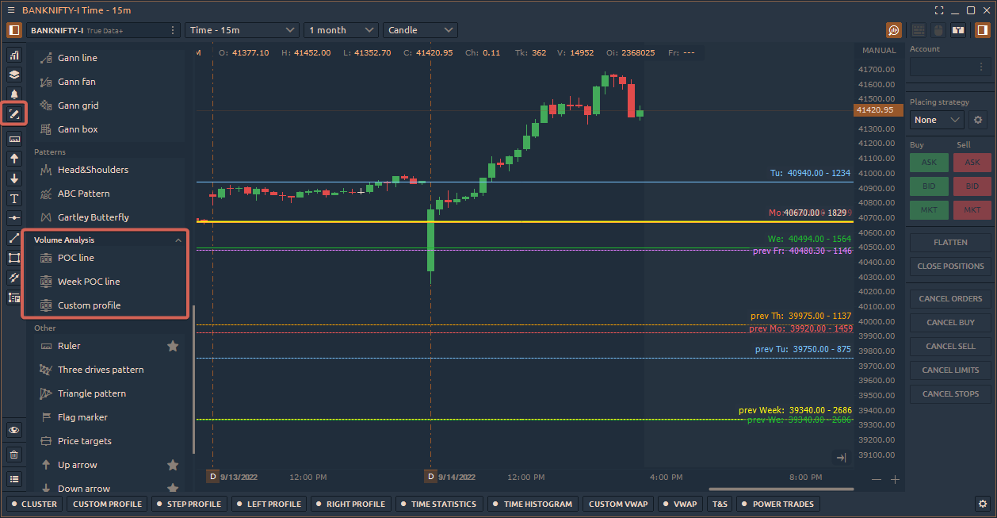This screenshot has height=518, width=997.
Task: Open the BANKNIFTY-I instrument options menu
Action: click(x=172, y=29)
